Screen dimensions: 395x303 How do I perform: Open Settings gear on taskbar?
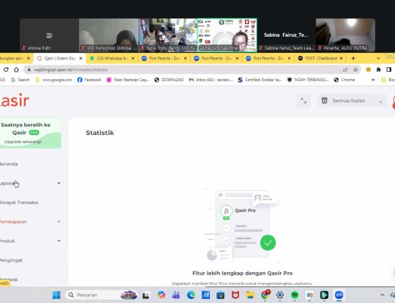click(280, 295)
